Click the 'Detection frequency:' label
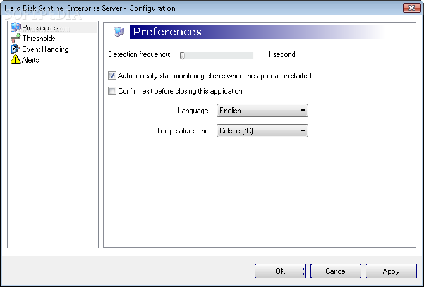 coord(139,54)
